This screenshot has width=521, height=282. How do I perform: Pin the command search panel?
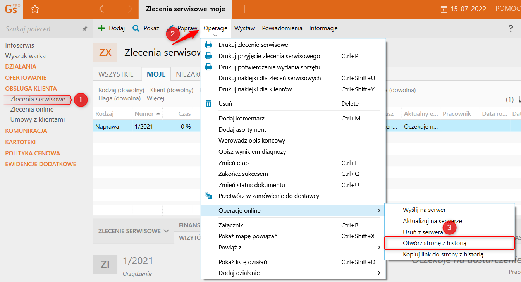point(84,29)
